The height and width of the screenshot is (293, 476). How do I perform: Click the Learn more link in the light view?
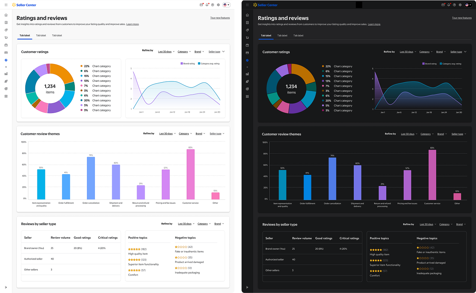(x=133, y=24)
